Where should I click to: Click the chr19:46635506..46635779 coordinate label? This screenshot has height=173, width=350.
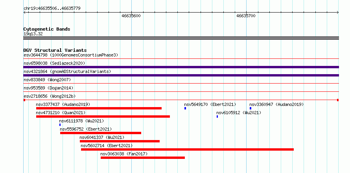(x=52, y=9)
